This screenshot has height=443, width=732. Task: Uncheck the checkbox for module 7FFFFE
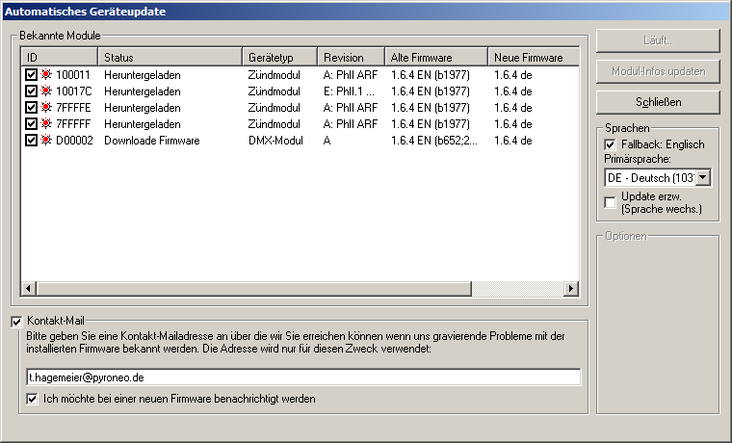31,107
